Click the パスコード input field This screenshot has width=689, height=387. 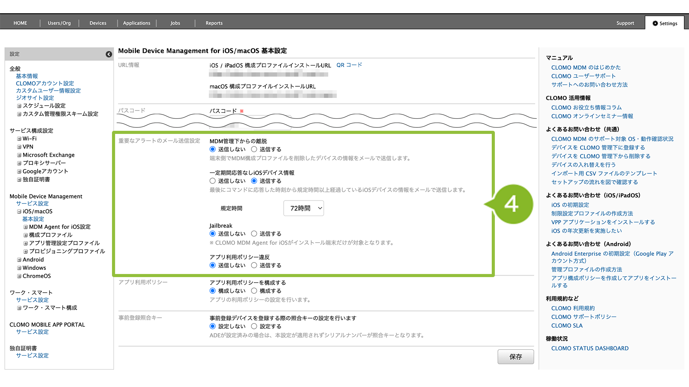250,124
